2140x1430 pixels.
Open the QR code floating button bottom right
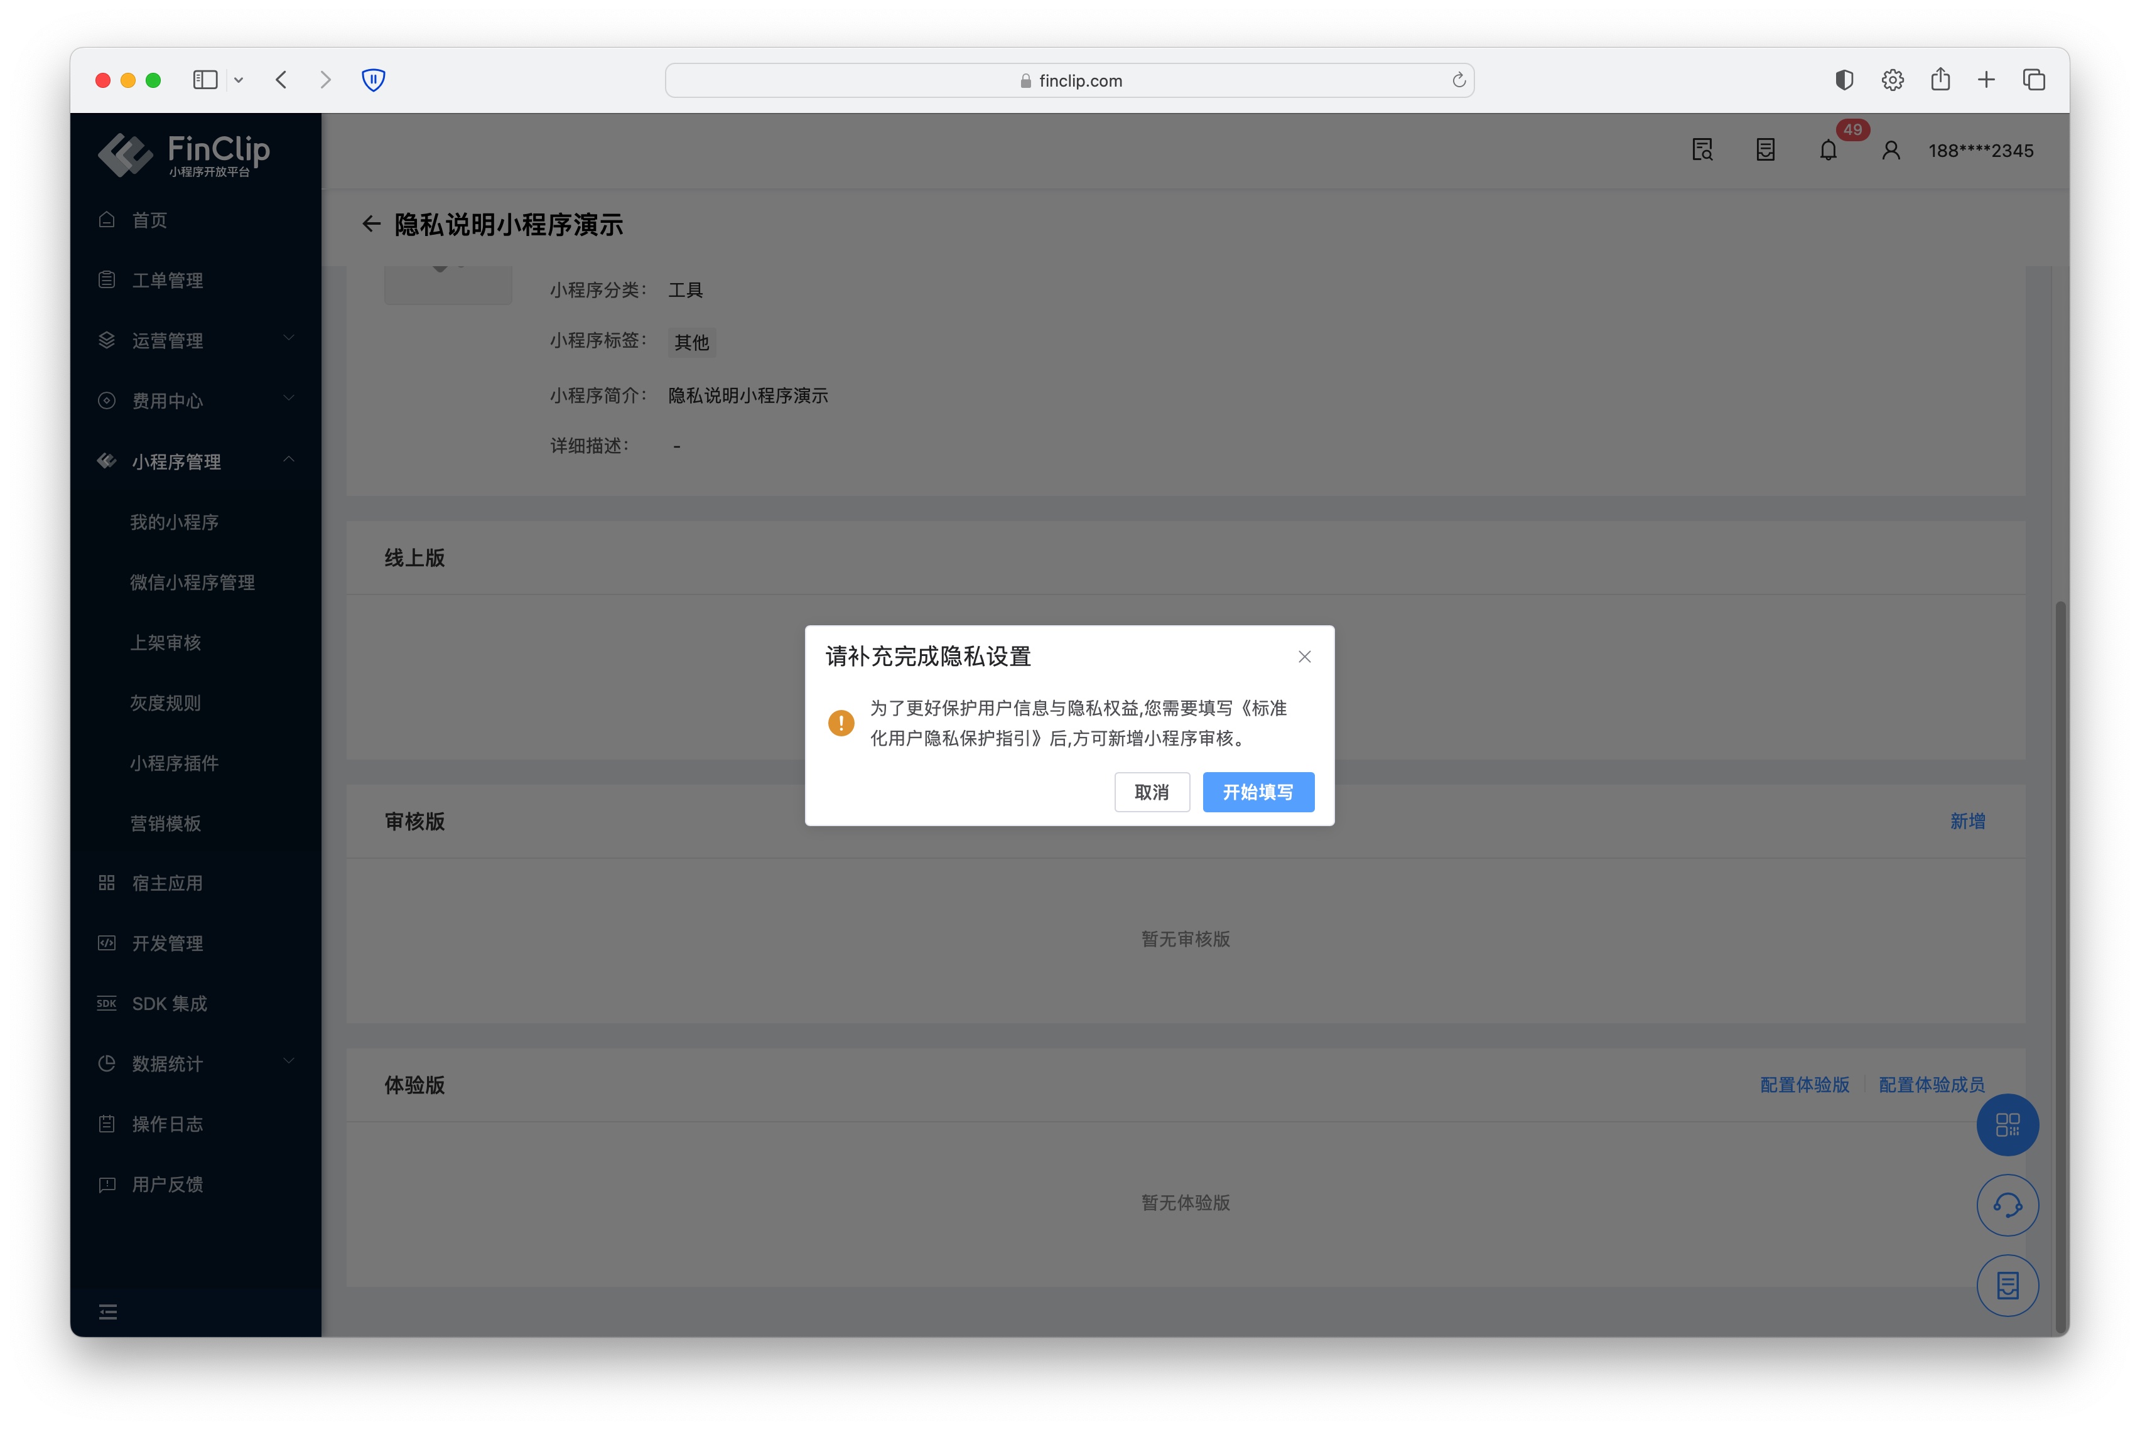[2007, 1124]
